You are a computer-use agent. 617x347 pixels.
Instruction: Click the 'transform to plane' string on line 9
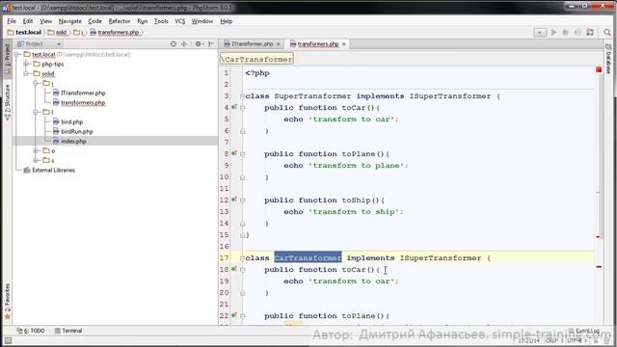click(356, 166)
